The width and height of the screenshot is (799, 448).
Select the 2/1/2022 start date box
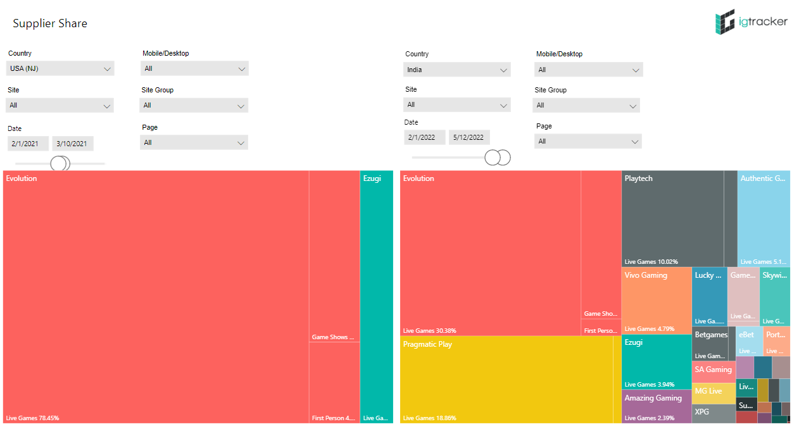pos(424,137)
